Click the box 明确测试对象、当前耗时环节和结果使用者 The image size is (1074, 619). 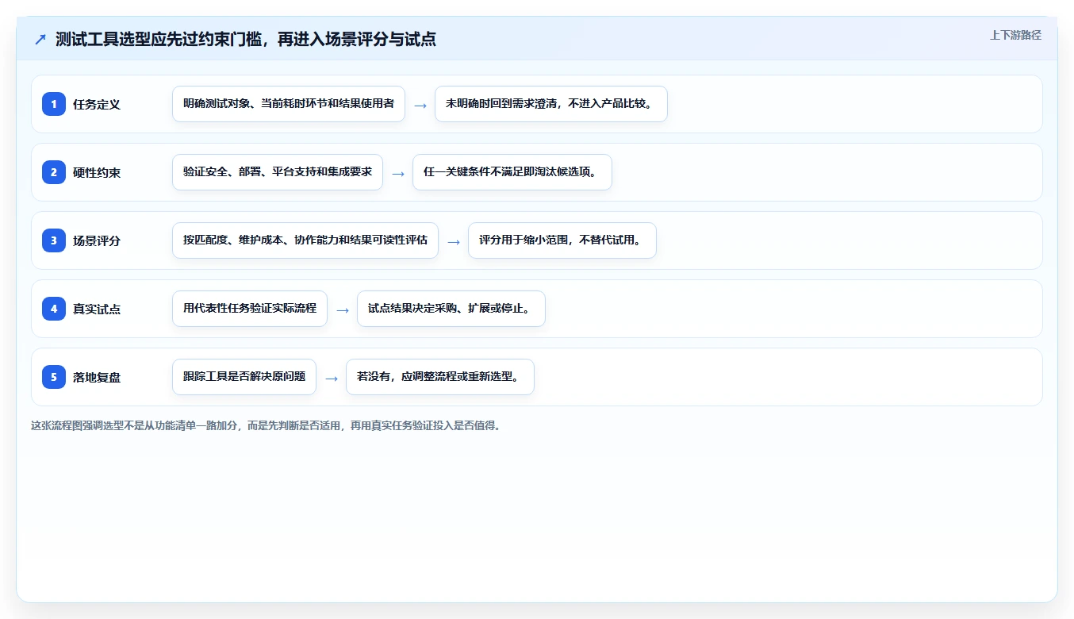289,104
